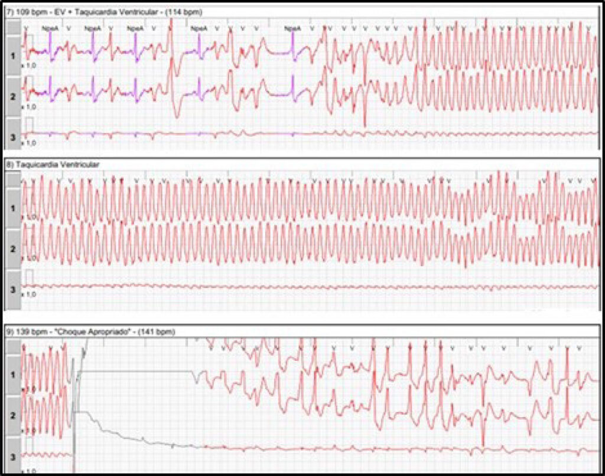Click channel 3 button in strip 7

tap(13, 134)
